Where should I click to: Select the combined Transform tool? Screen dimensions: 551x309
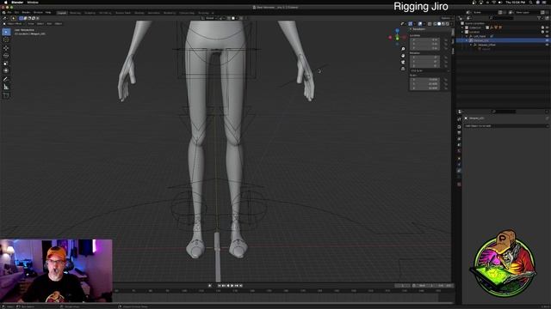point(6,70)
